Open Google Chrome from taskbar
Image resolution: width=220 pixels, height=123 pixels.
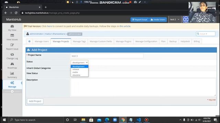point(123,120)
